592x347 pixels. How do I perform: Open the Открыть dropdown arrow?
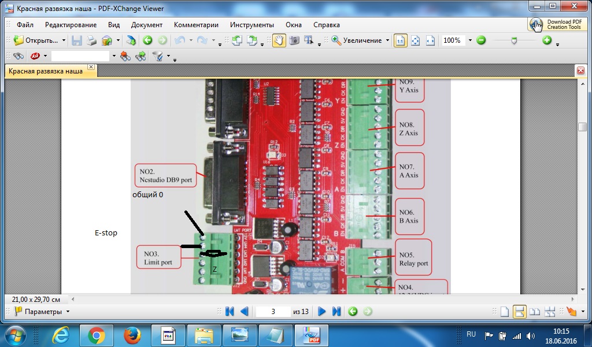tap(64, 40)
